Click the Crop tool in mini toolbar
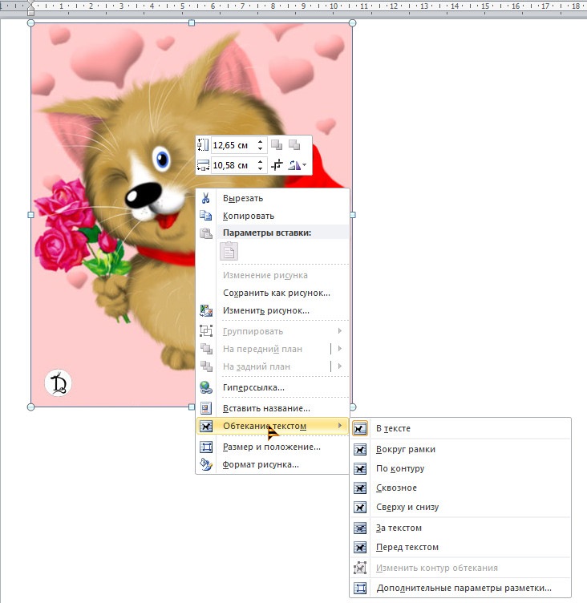 click(x=277, y=165)
